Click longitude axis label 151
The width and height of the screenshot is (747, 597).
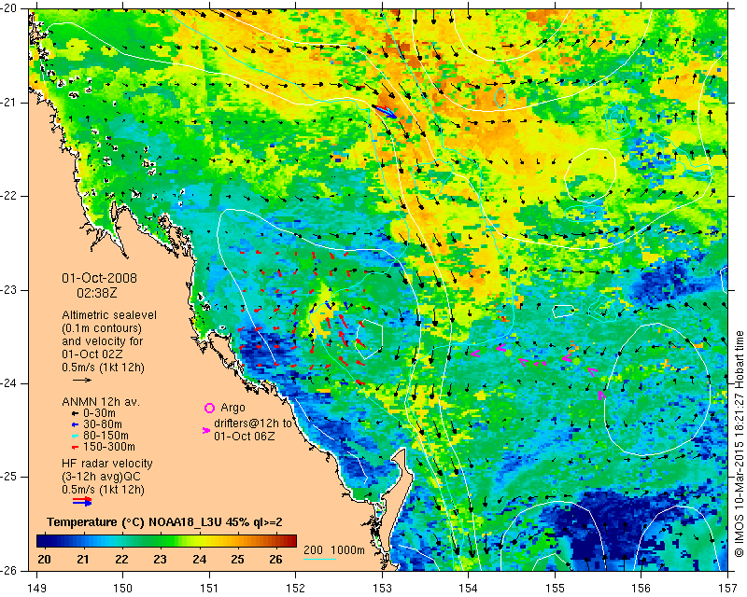(209, 588)
